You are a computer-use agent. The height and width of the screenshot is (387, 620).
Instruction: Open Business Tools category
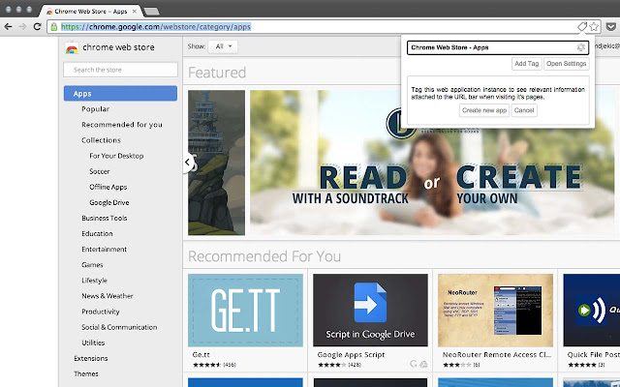pos(105,218)
